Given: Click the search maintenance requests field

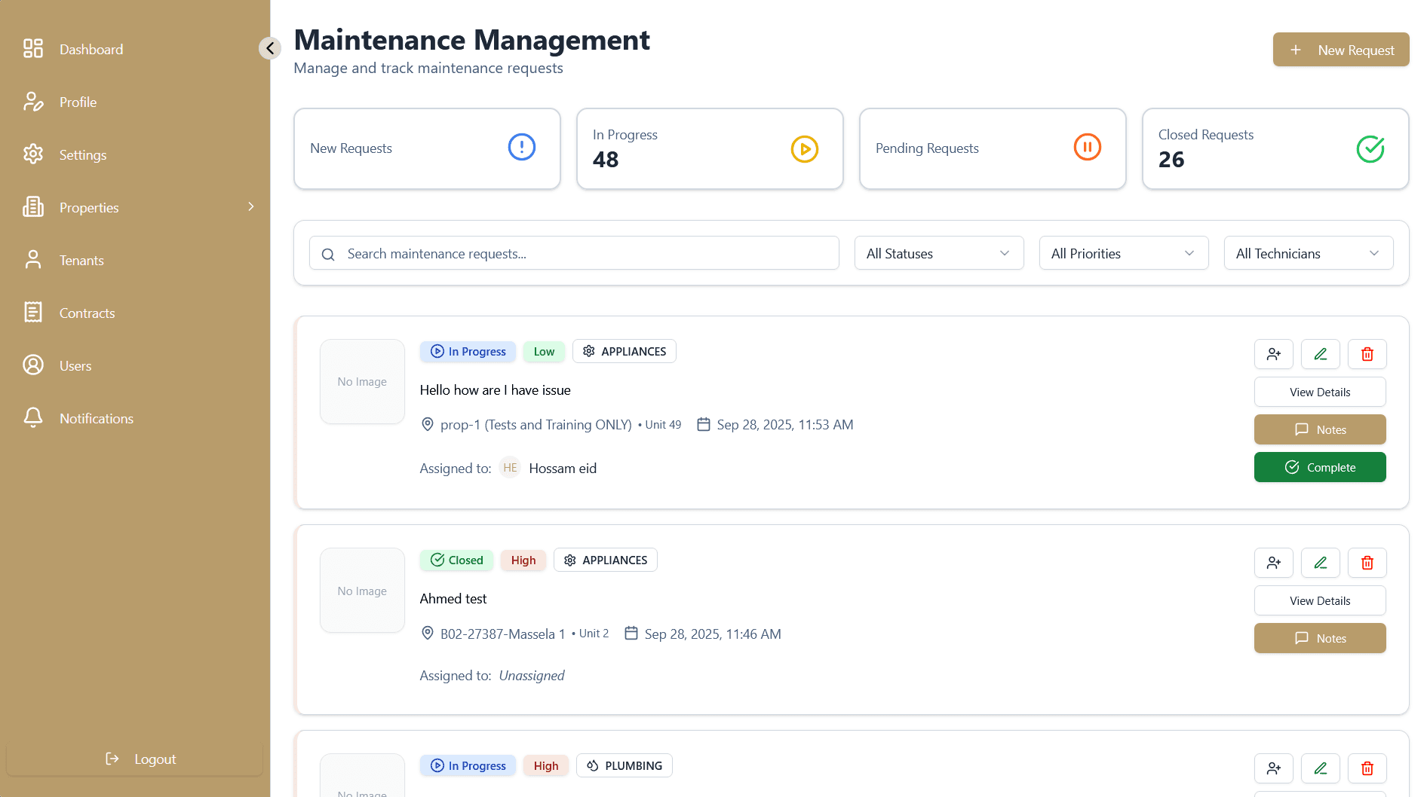Looking at the screenshot, I should point(573,254).
